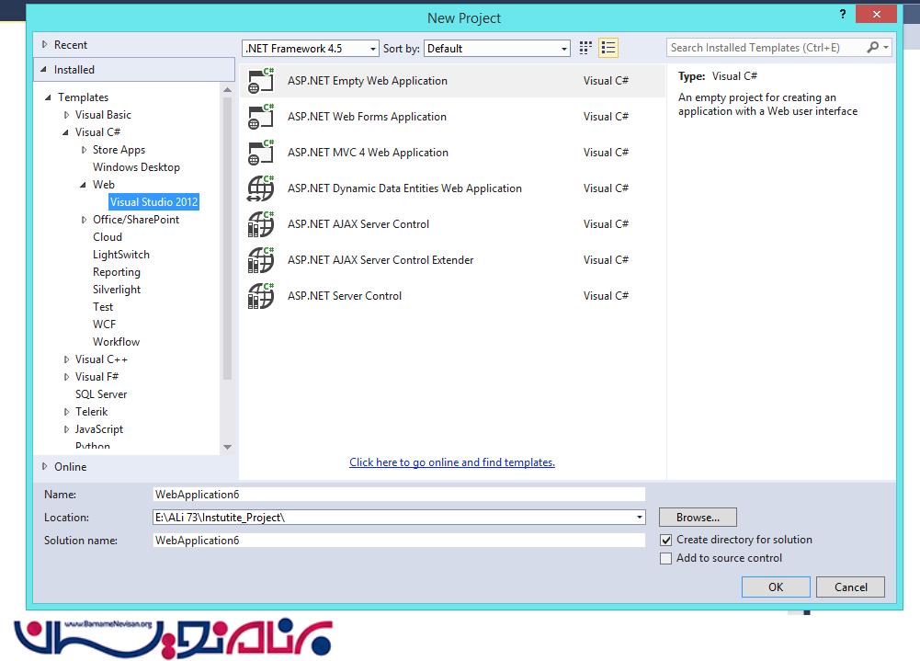
Task: Enable Add to source control checkbox
Action: coord(666,559)
